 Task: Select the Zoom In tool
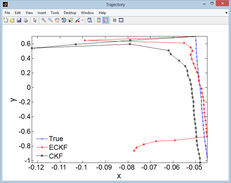43,20
